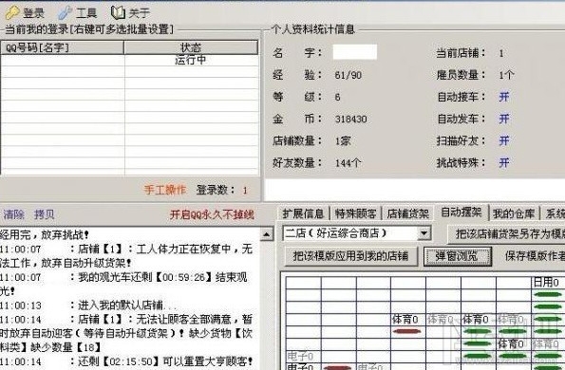
Task: Click 把该模版应用到我的店铺 button
Action: (x=350, y=256)
